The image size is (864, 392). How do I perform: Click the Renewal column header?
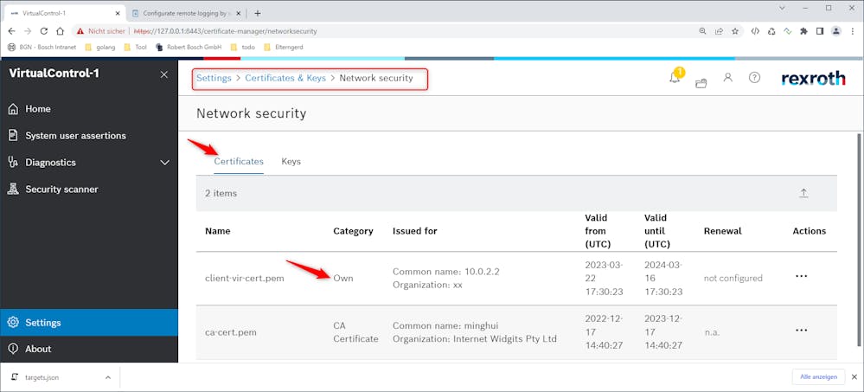click(723, 231)
